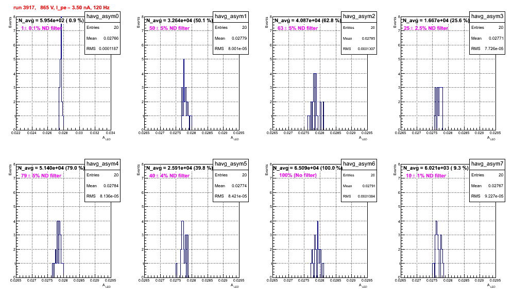Click Mean 0.02767 in havg_asym7 stats

(x=487, y=186)
